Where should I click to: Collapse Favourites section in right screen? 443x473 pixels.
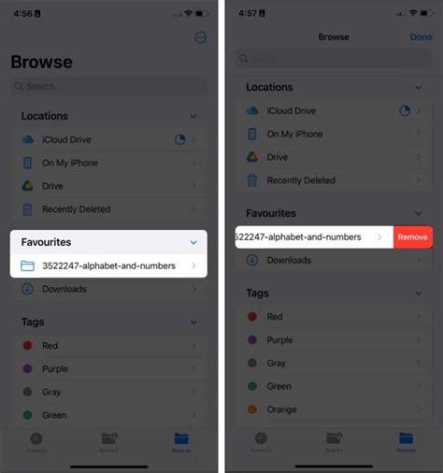(x=419, y=213)
